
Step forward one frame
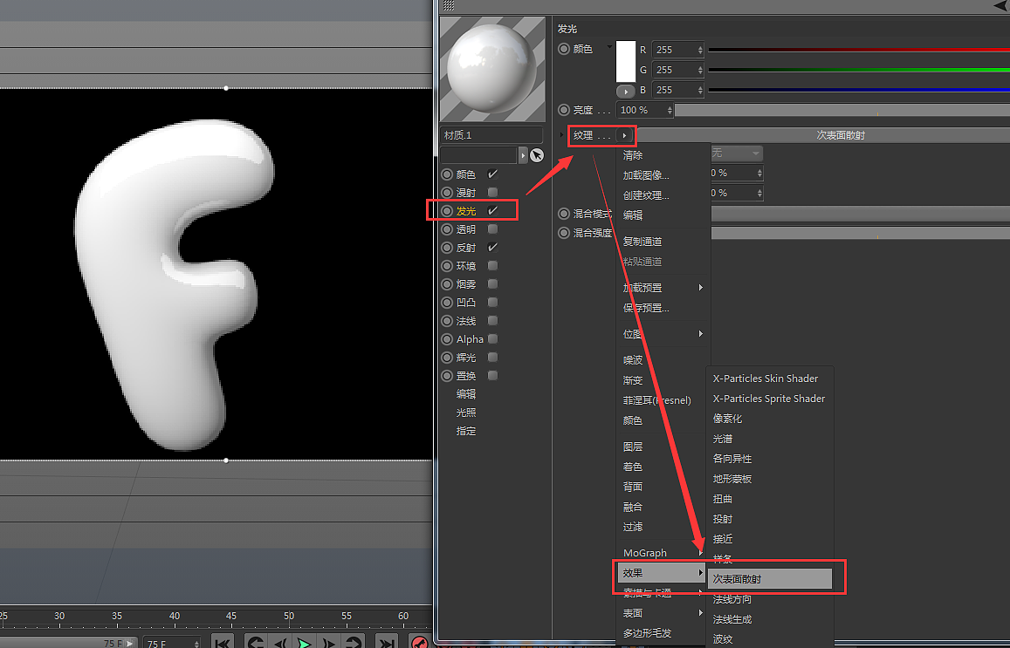(328, 642)
